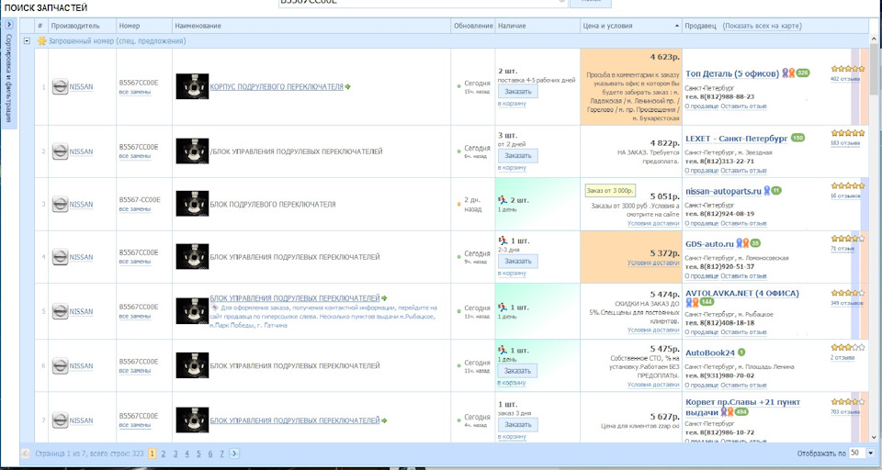
Task: Click 'все замены' under row 1 number
Action: click(134, 92)
